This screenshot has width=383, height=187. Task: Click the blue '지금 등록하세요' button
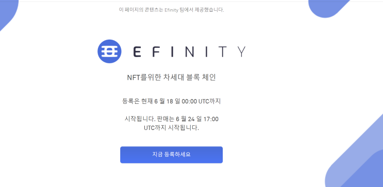(x=171, y=155)
